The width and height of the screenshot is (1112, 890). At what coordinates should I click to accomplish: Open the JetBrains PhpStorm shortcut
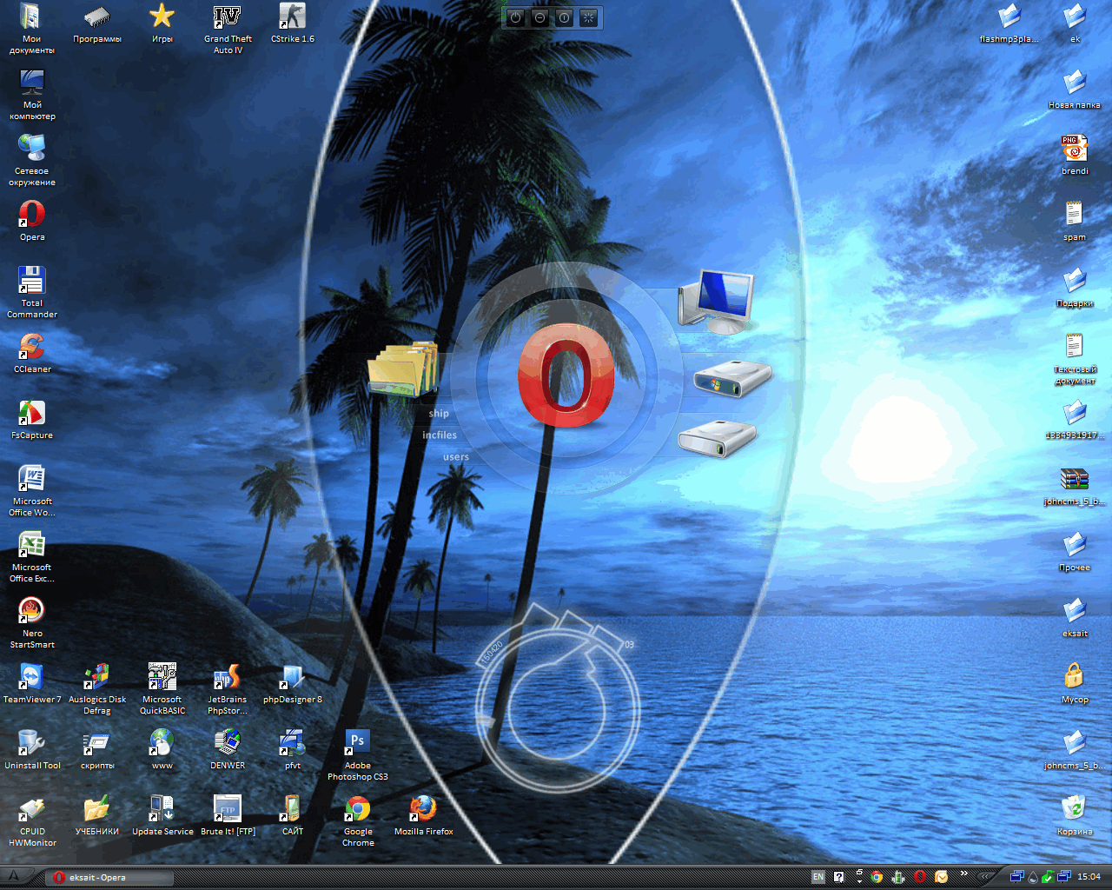tap(228, 688)
